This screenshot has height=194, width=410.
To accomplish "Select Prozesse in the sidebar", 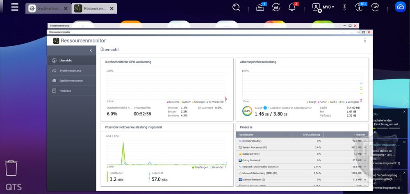I will [71, 90].
